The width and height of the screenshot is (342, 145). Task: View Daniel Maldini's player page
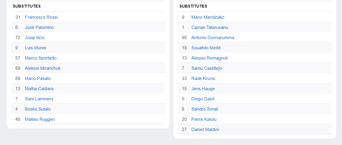point(205,130)
